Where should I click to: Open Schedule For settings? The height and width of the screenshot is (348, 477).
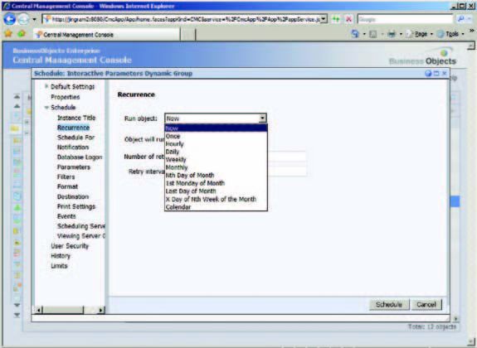75,138
